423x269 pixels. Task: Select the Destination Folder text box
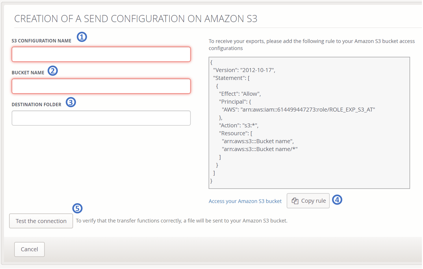click(101, 118)
